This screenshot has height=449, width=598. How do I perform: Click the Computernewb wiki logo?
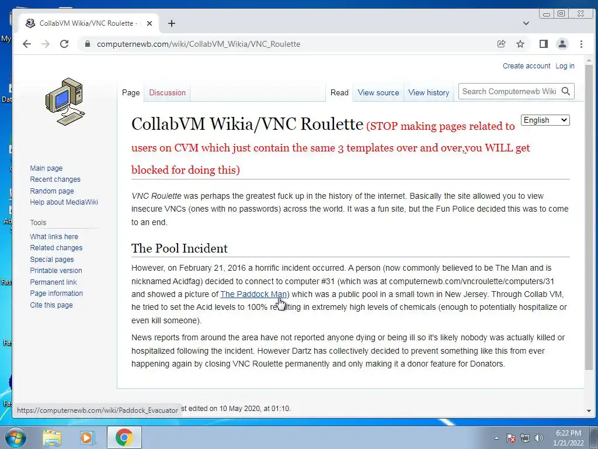coord(65,102)
